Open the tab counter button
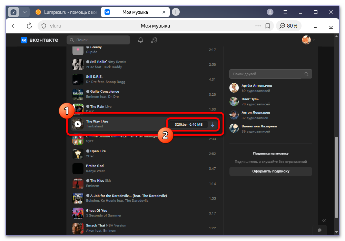Viewport: 345px width, 241px height. pyautogui.click(x=13, y=12)
